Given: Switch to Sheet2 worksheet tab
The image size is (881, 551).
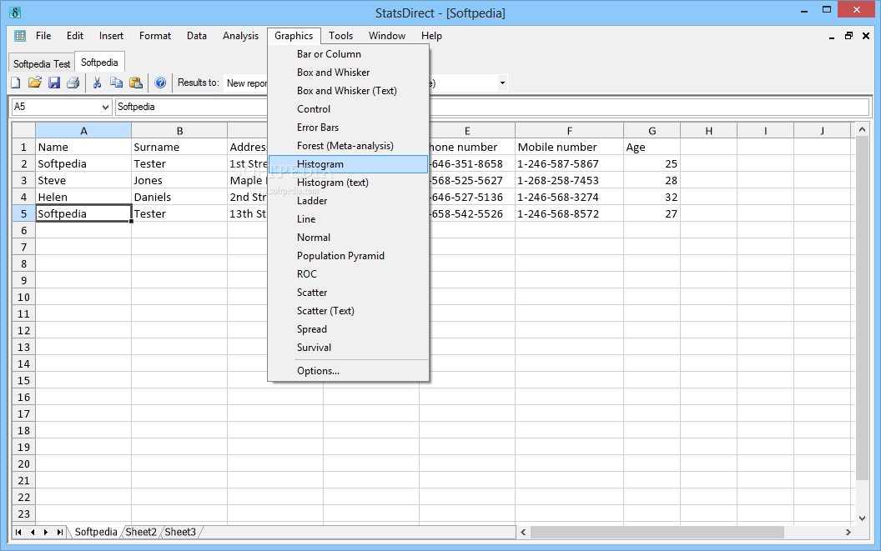Looking at the screenshot, I should [141, 532].
